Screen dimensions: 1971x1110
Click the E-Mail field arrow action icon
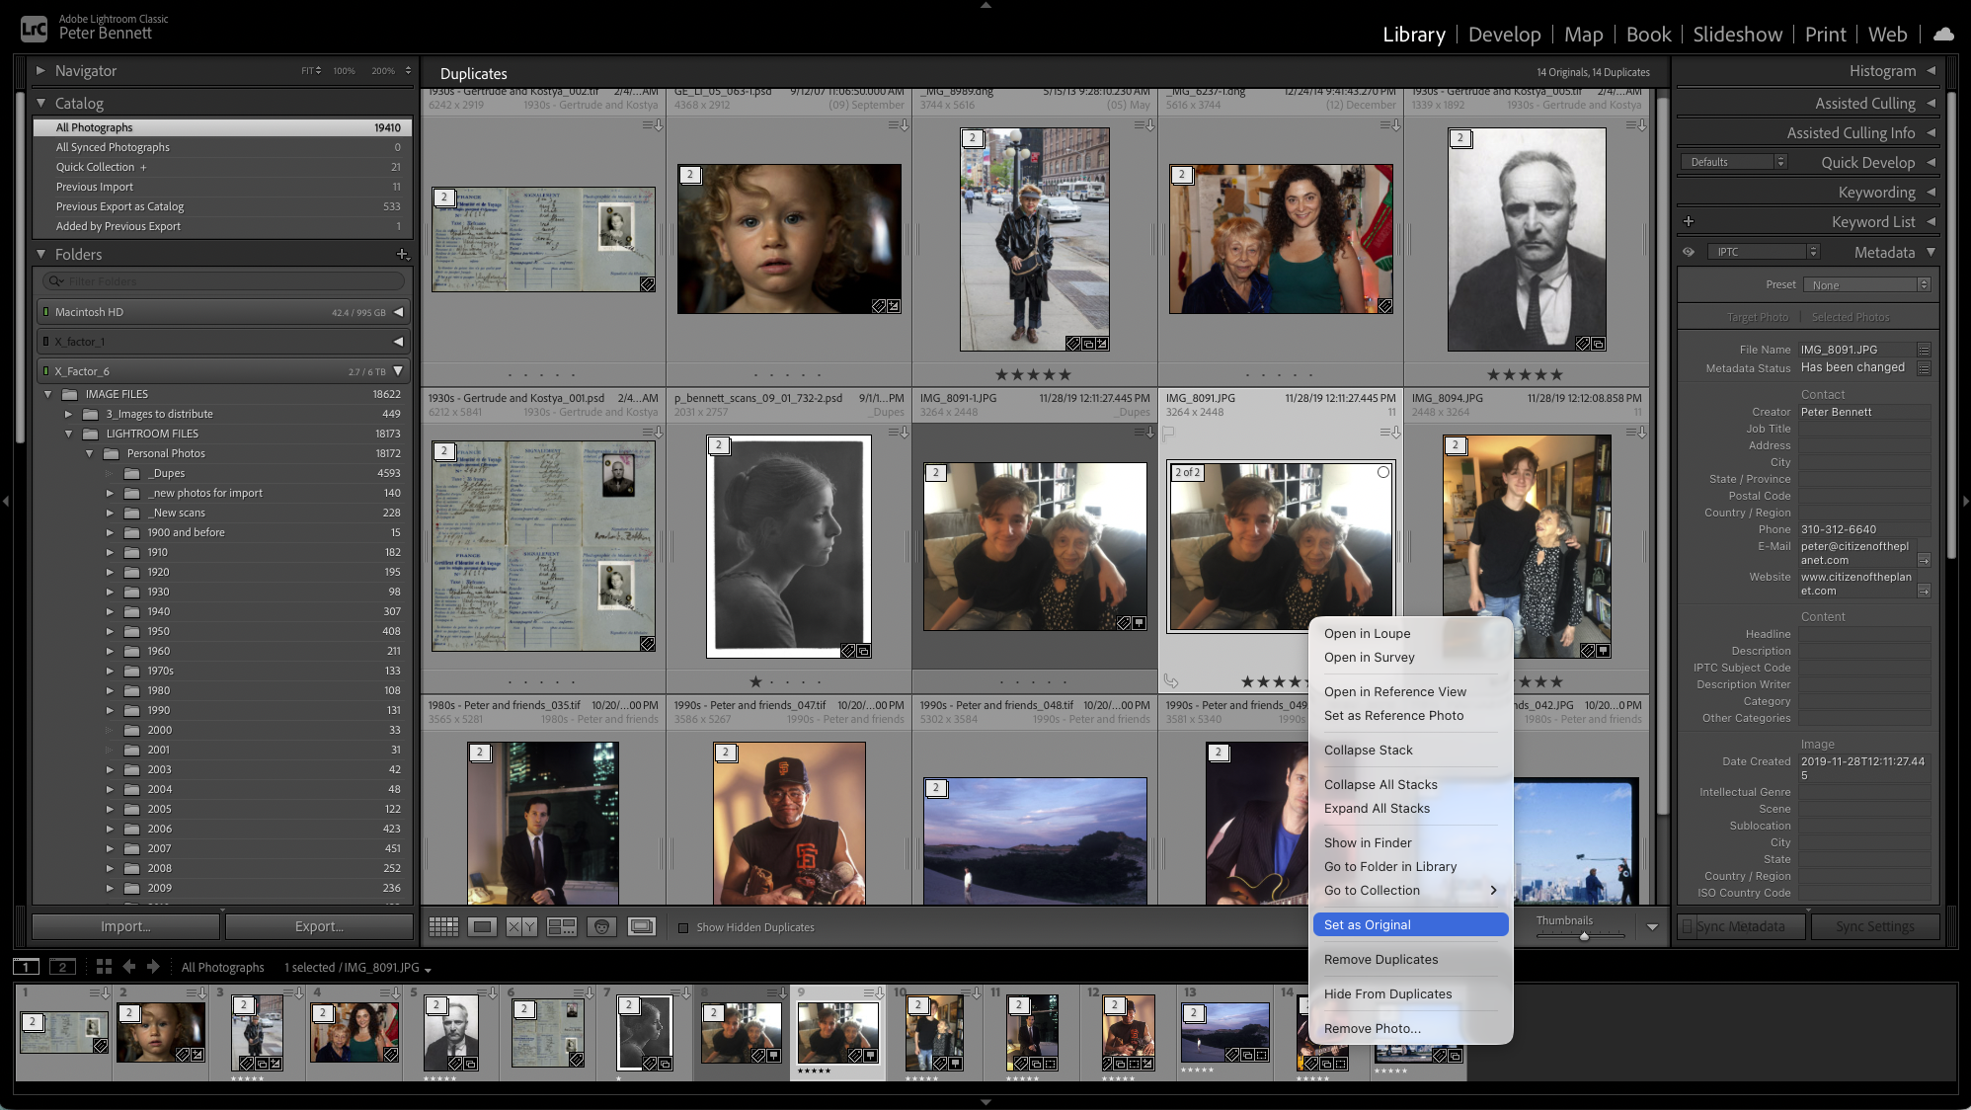point(1924,560)
